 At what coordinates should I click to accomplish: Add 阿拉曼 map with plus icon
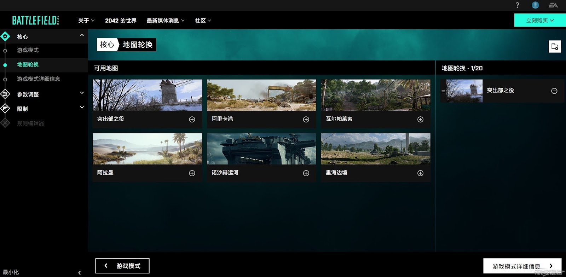coord(192,173)
